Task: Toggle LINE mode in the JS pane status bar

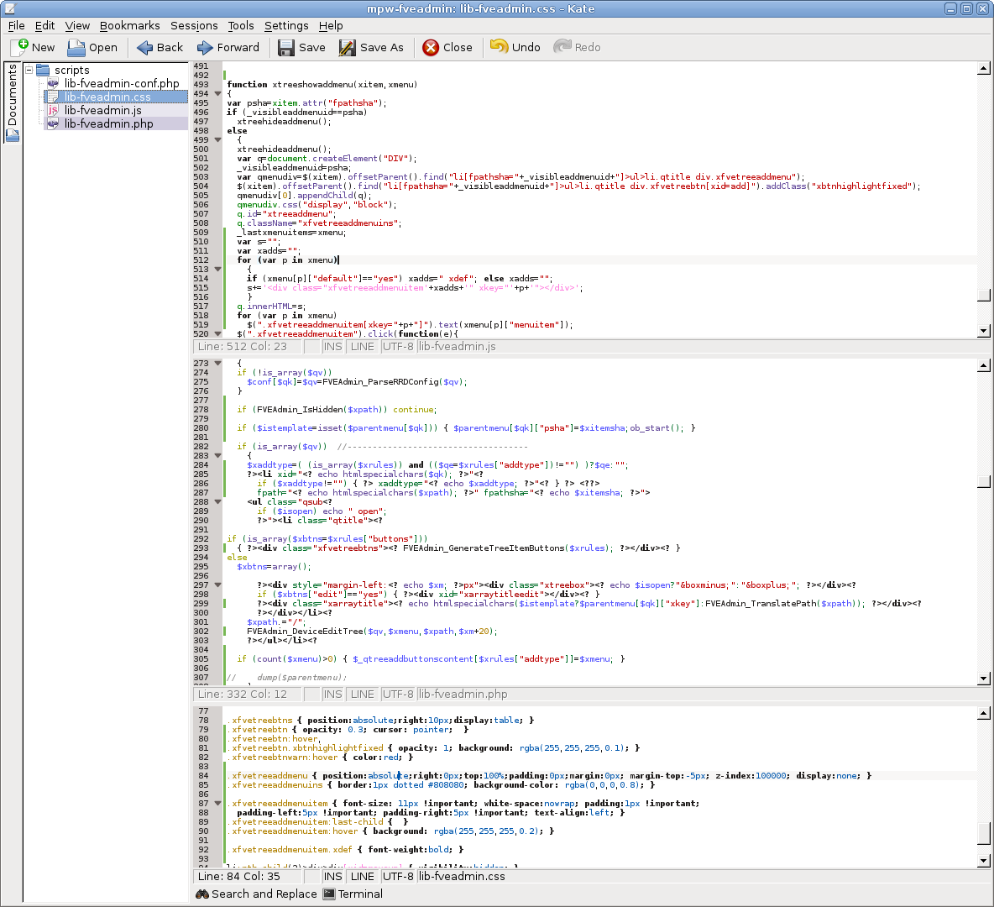Action: (x=363, y=346)
